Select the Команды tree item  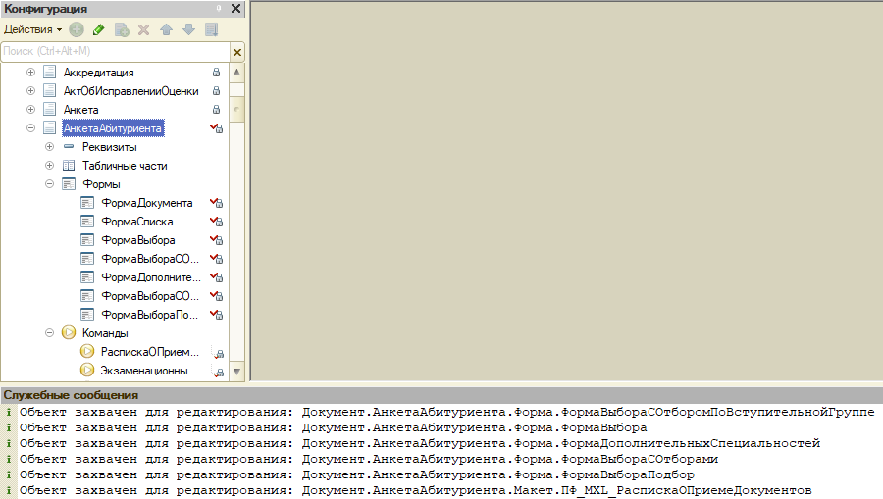[105, 333]
